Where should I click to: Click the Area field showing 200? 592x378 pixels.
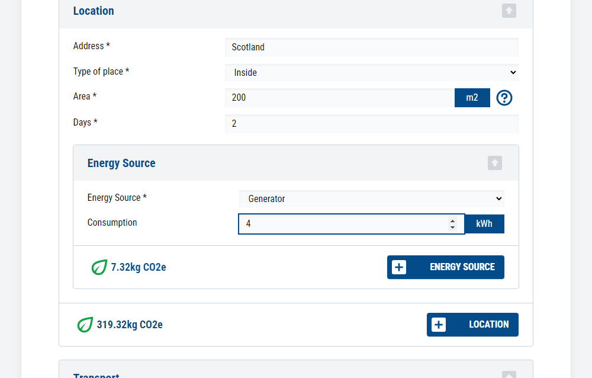[x=337, y=97]
